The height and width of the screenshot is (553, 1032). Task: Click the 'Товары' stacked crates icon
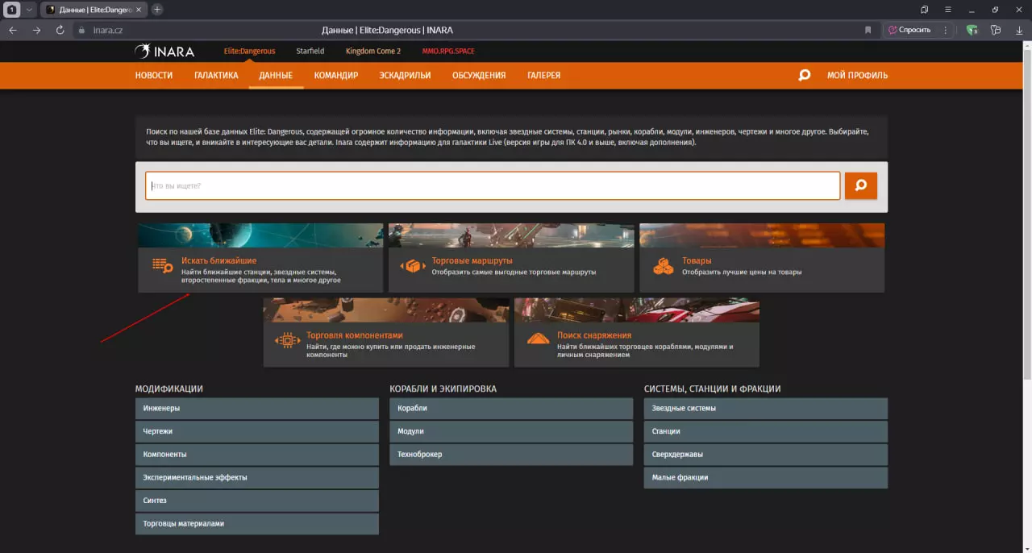click(x=664, y=265)
